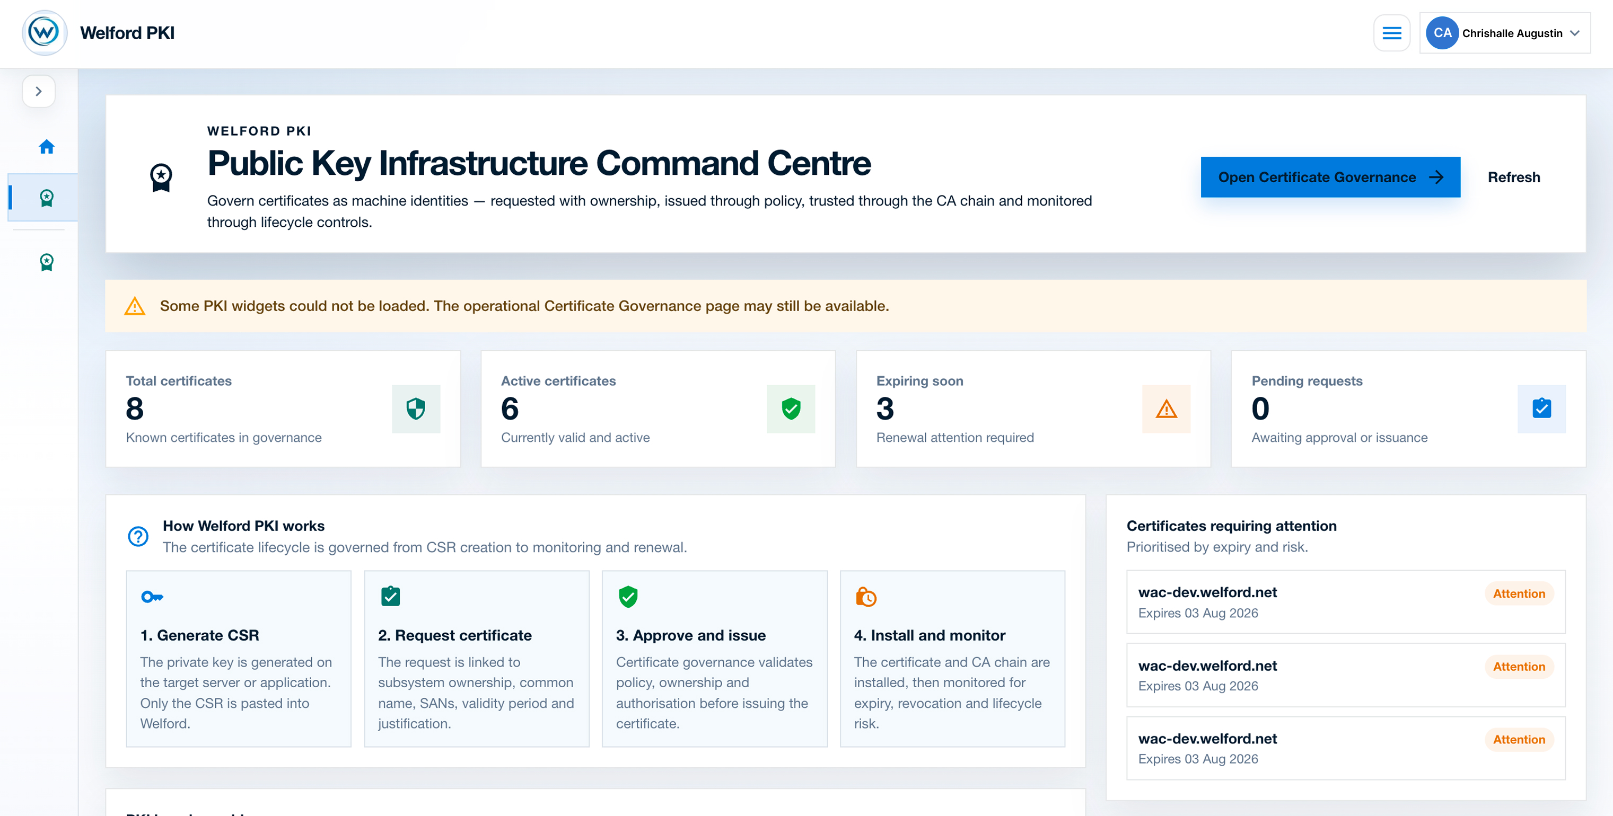Viewport: 1613px width, 816px height.
Task: Open the Active certificates card
Action: tap(658, 409)
